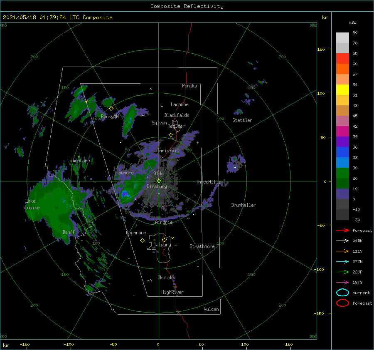This screenshot has width=374, height=350.
Task: Click the asterisk marker east of Innisfail
Action: coord(197,143)
